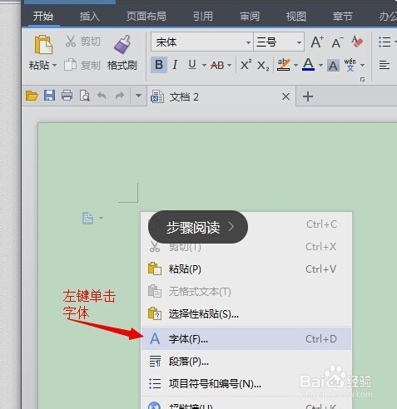Screen dimensions: 397x409
Task: Toggle superscript X² button
Action: (x=246, y=65)
